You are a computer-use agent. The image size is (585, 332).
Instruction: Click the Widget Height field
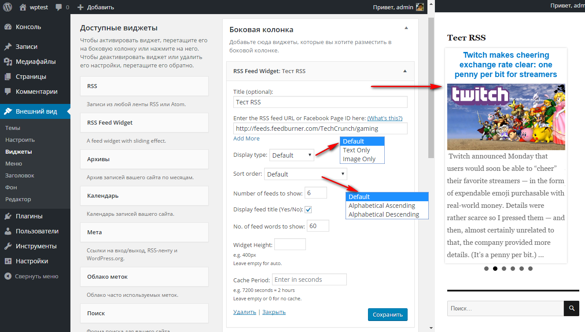(x=290, y=244)
